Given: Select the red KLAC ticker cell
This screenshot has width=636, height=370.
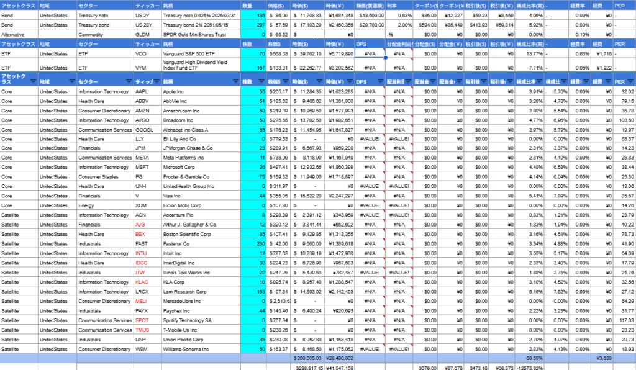Looking at the screenshot, I should tap(148, 282).
